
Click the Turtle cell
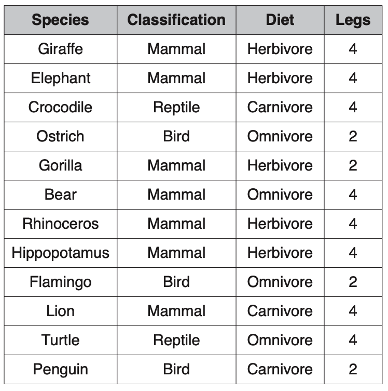[x=61, y=341]
